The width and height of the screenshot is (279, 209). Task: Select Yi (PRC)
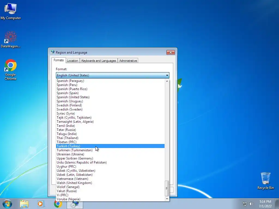(x=110, y=195)
